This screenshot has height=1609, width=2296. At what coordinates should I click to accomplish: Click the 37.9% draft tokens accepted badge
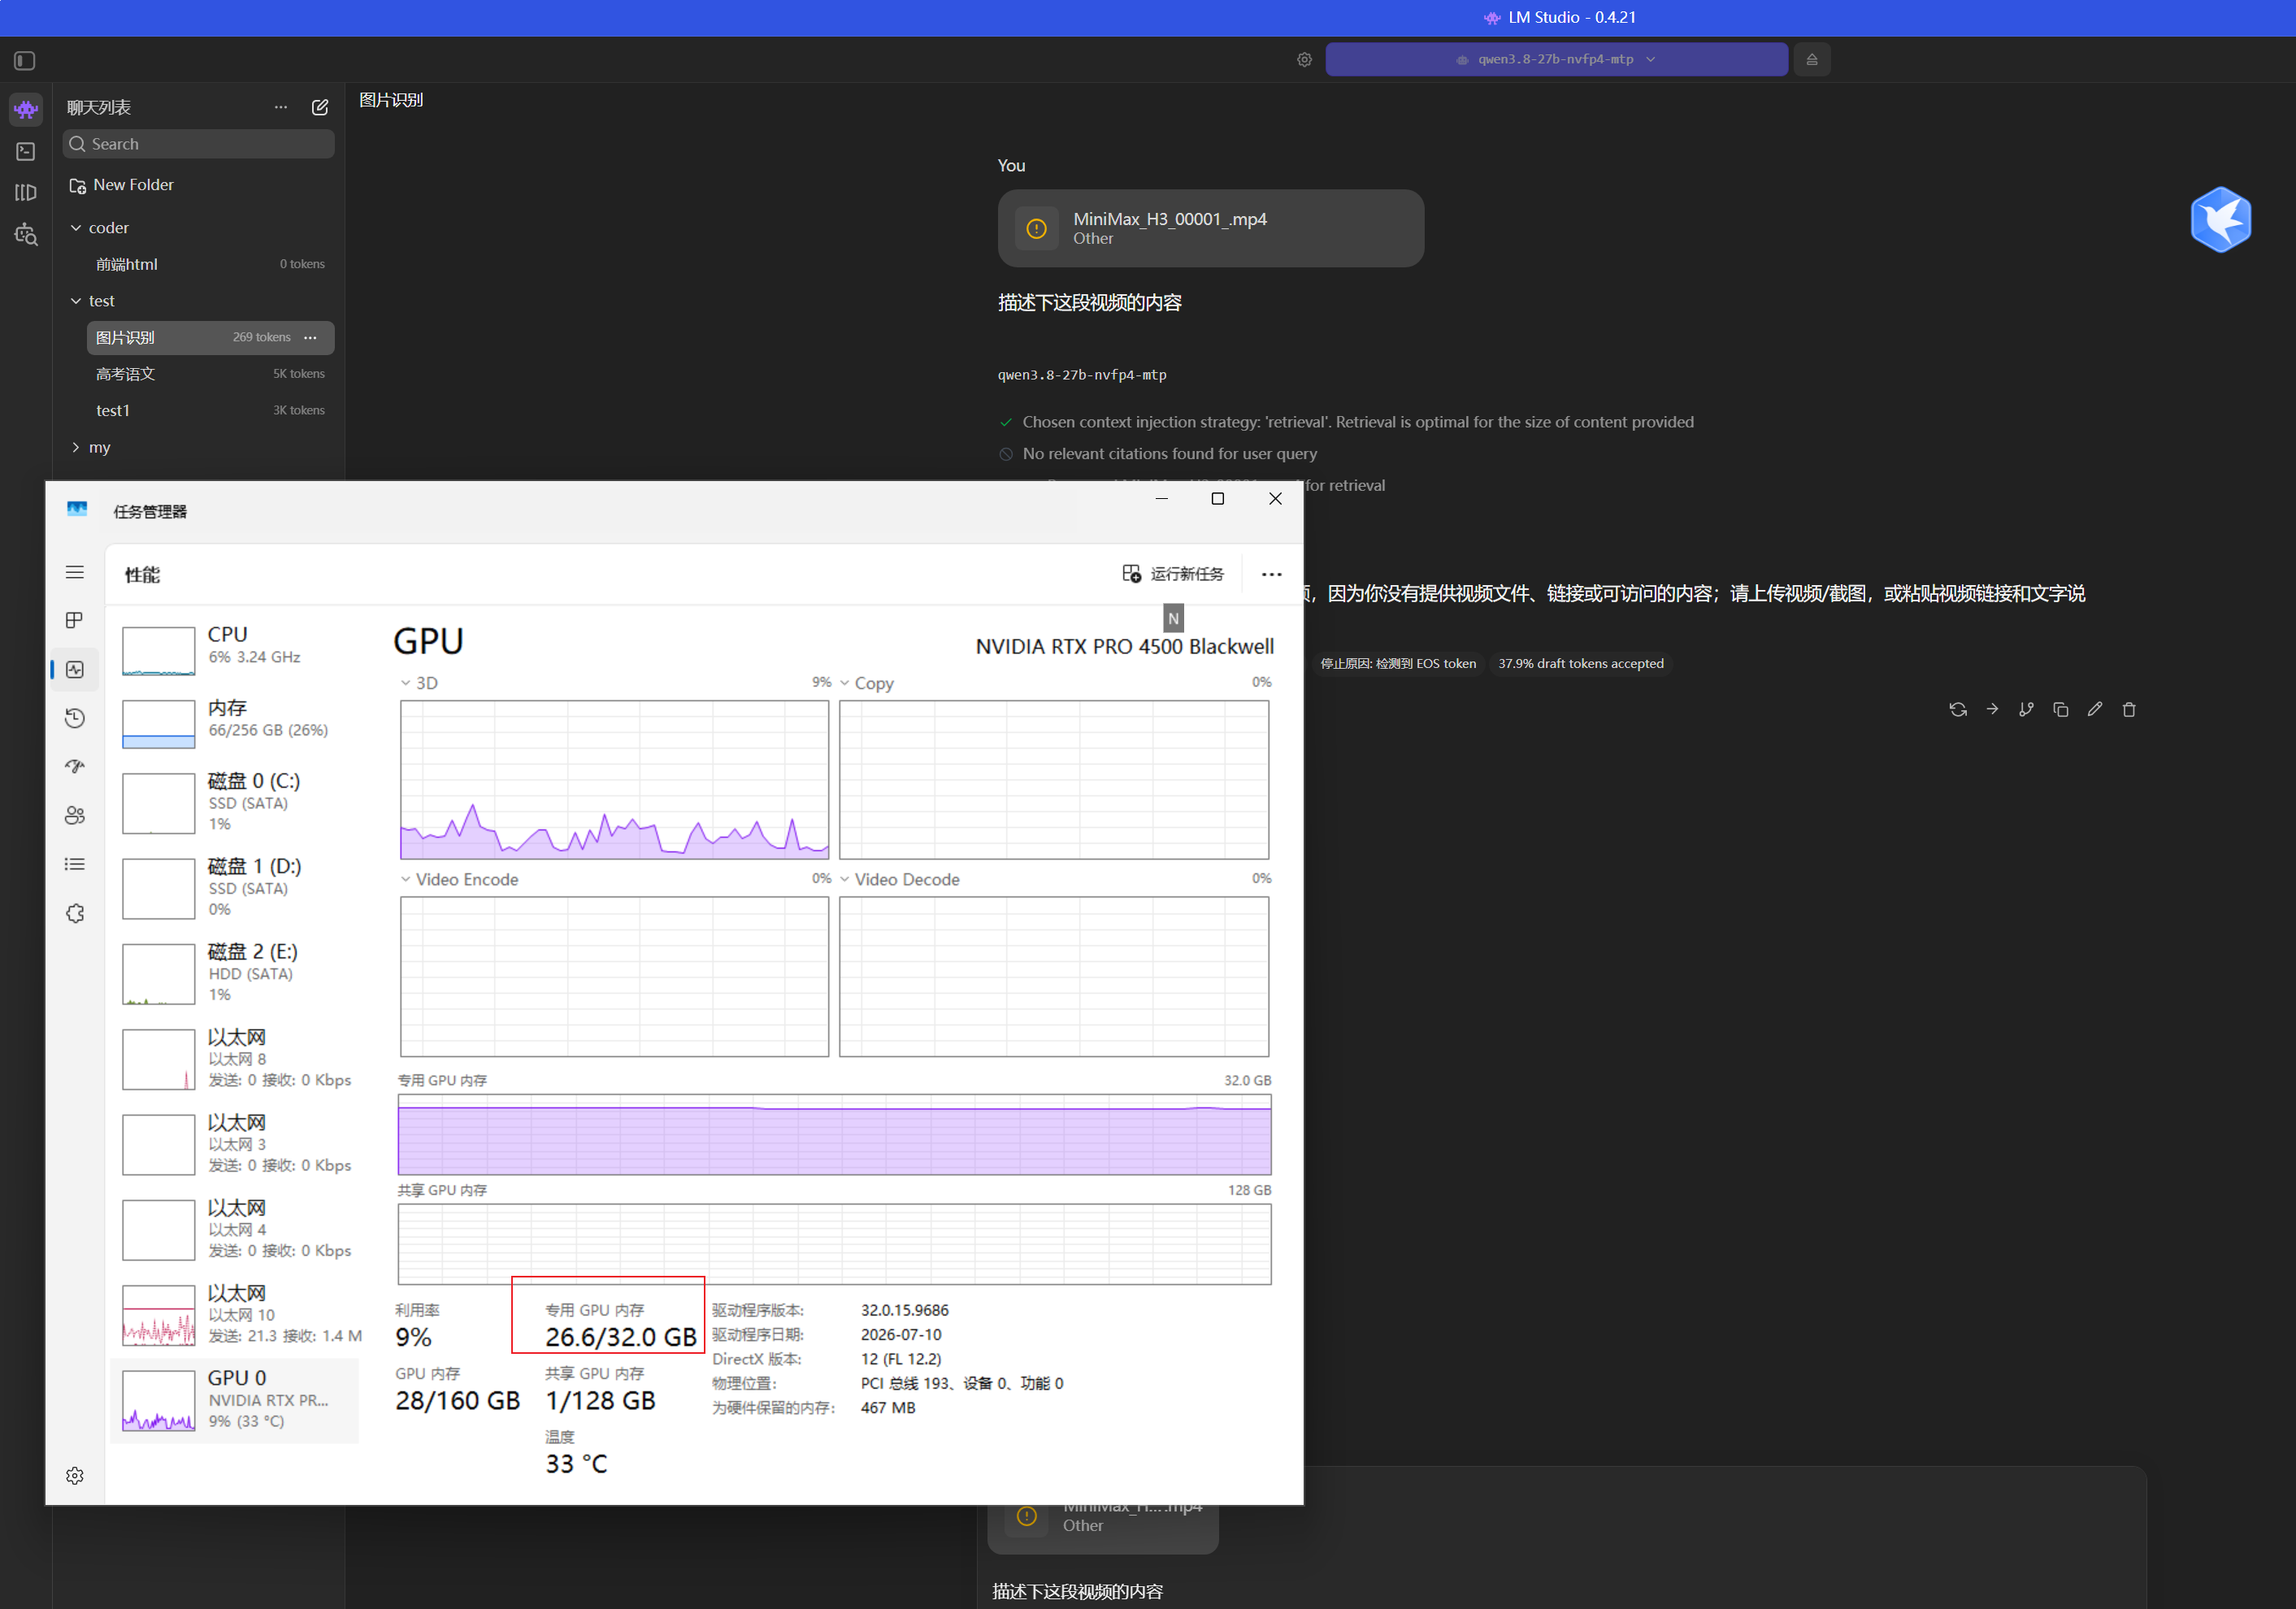(1580, 663)
